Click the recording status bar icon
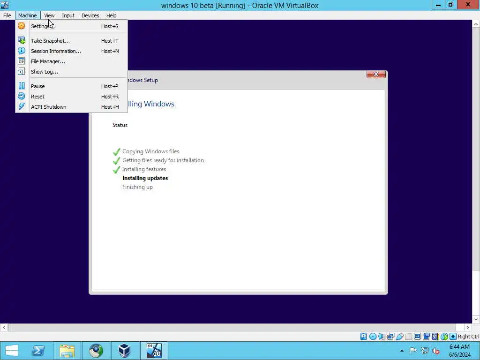This screenshot has width=480, height=360. pos(426,337)
